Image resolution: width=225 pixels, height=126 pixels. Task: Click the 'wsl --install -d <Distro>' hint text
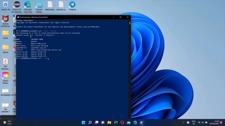point(42,35)
